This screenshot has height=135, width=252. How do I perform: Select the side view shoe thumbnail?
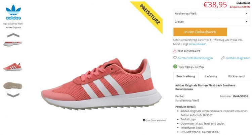tap(13, 67)
